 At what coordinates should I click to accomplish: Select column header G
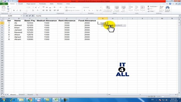[103, 18]
